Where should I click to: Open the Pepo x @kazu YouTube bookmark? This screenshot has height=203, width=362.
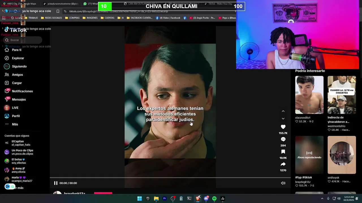coord(227,18)
